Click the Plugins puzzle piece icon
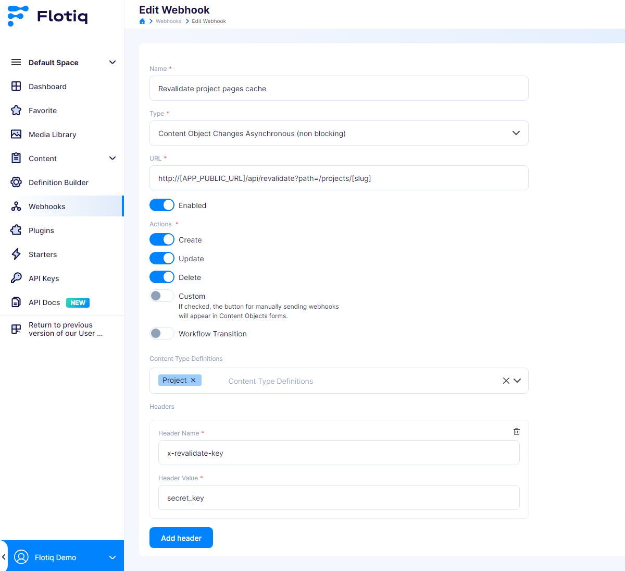This screenshot has width=625, height=571. click(16, 230)
